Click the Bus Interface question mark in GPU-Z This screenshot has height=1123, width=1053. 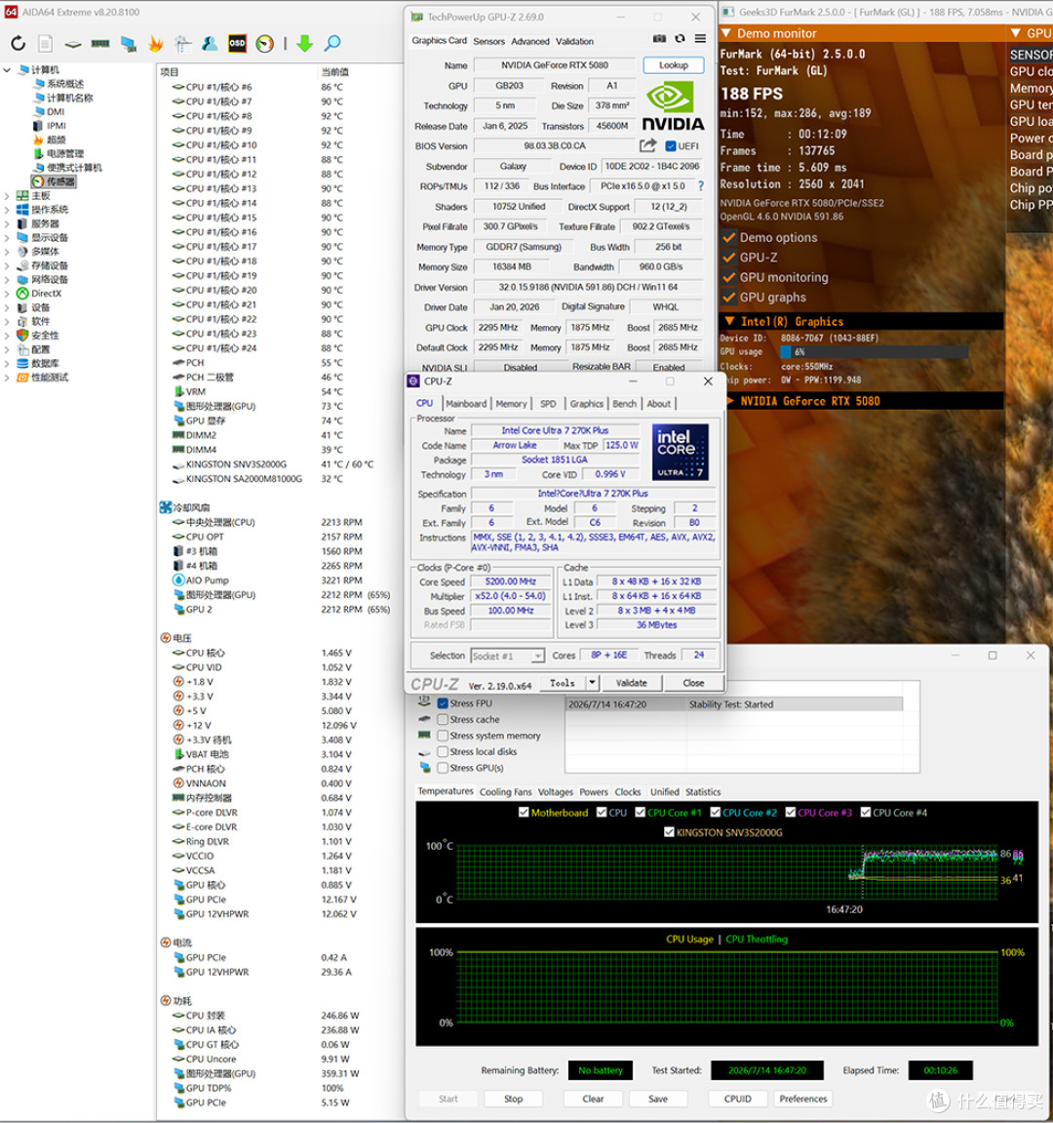[x=701, y=185]
